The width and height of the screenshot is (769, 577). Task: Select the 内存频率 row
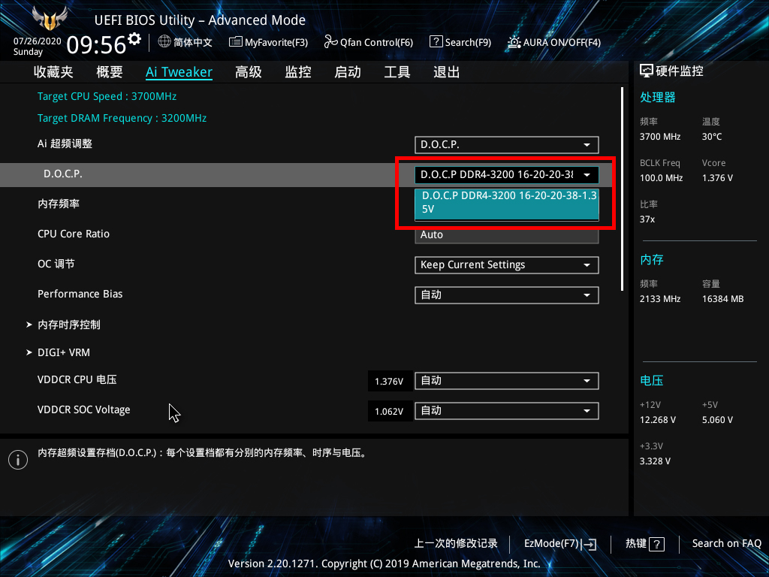coord(59,204)
